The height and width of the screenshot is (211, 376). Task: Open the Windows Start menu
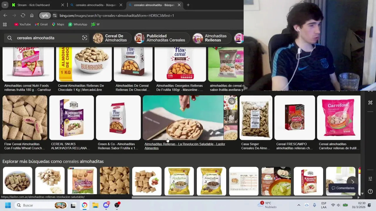pyautogui.click(x=8, y=205)
